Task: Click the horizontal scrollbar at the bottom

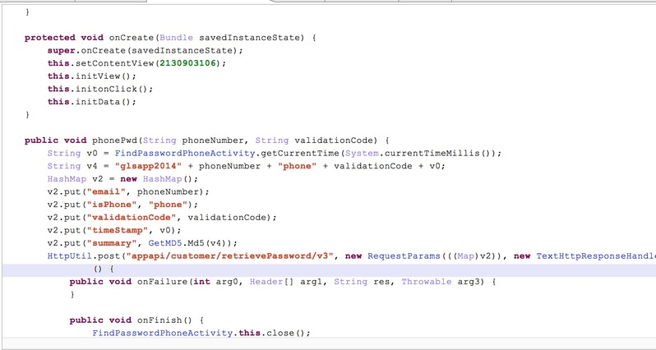Action: tap(329, 343)
